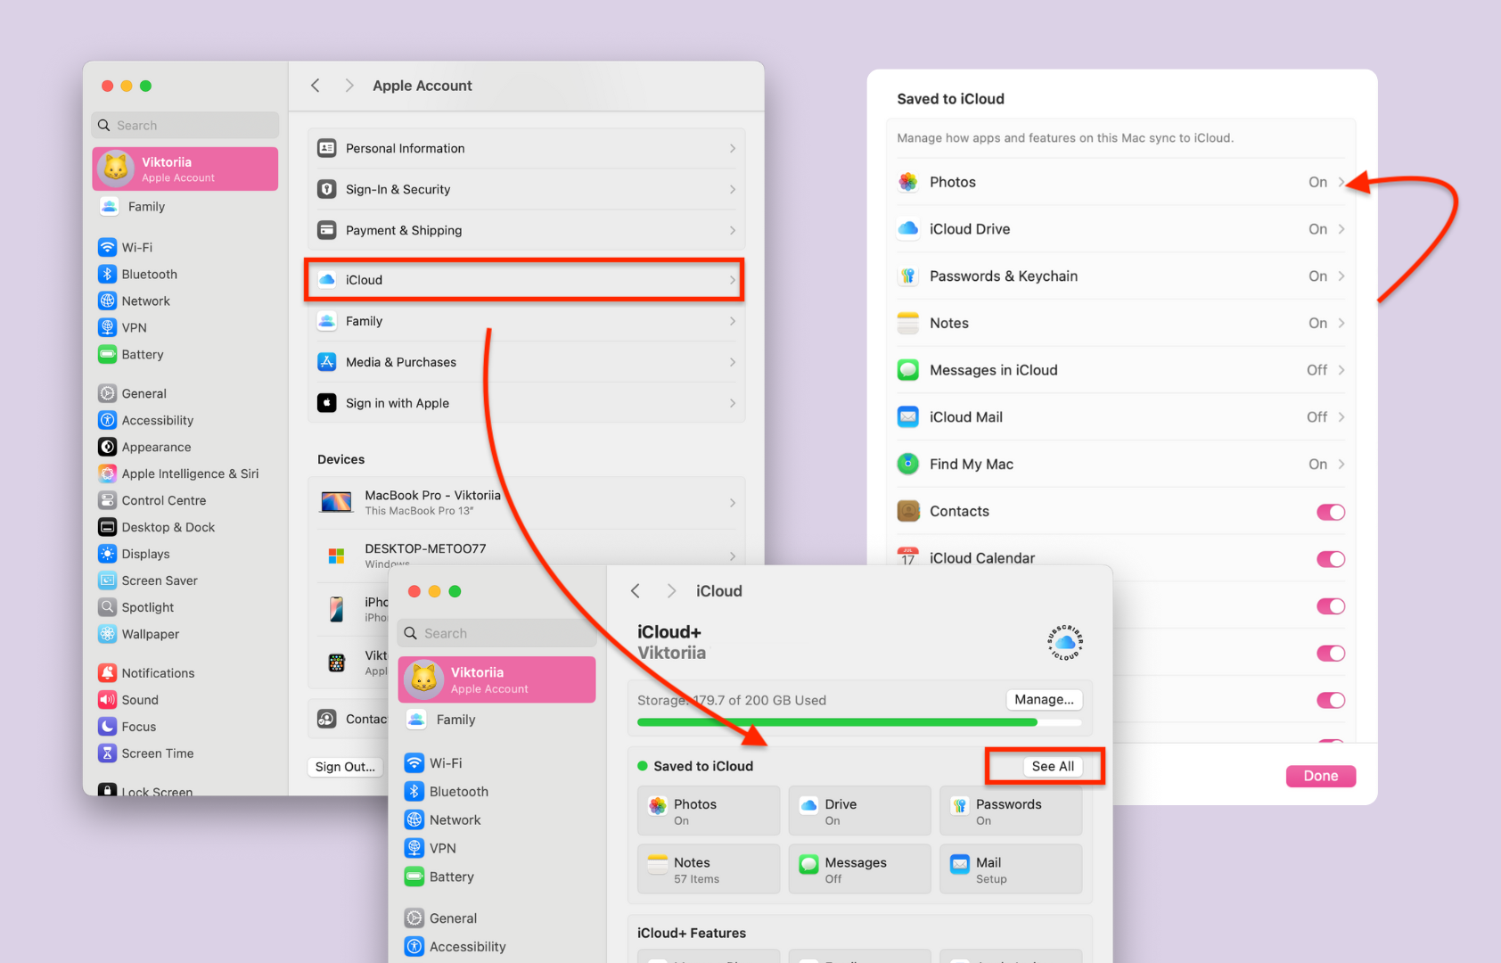Open the iCloud row in Apple Account

coord(526,280)
